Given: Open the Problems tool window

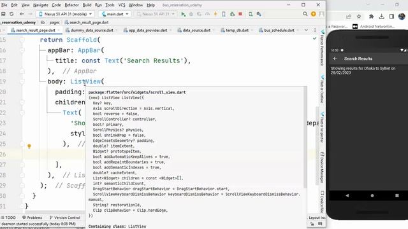Looking at the screenshot, I should (x=33, y=218).
